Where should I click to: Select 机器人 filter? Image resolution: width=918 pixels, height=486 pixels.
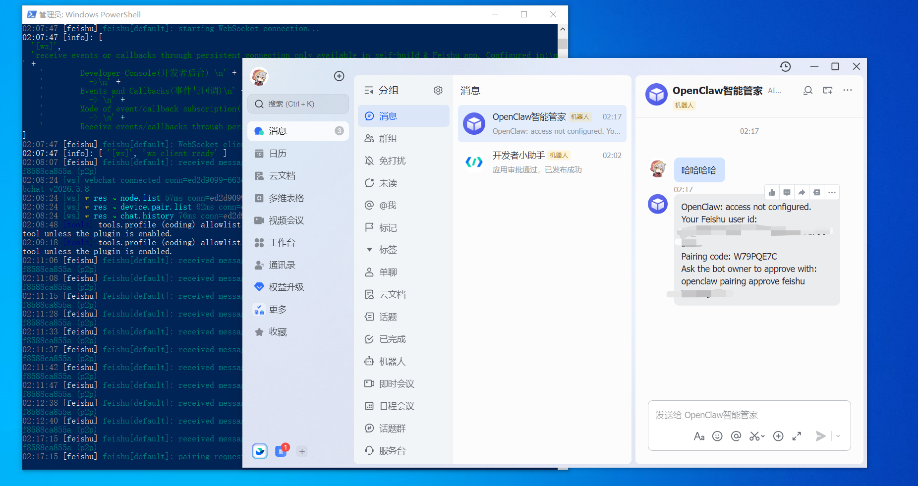tap(403, 361)
